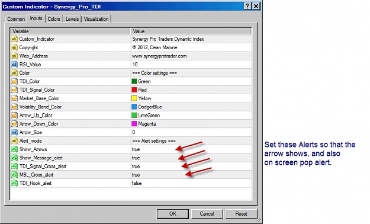Click the boolean icon beside Show_Arrows
Screen dimensions: 370x224
click(14, 149)
